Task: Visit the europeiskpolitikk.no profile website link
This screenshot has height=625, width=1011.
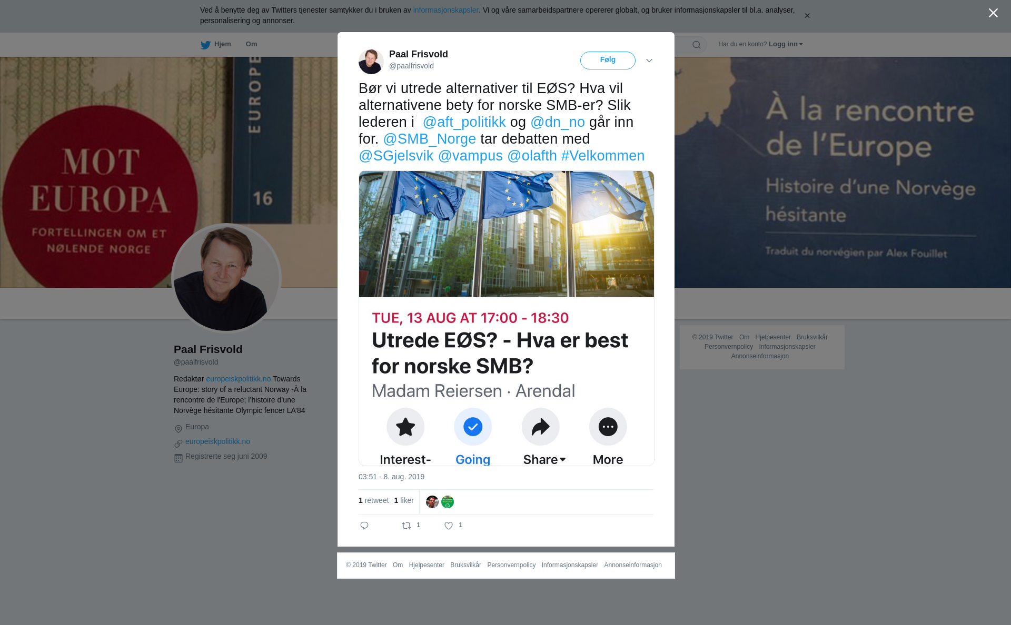Action: [217, 441]
